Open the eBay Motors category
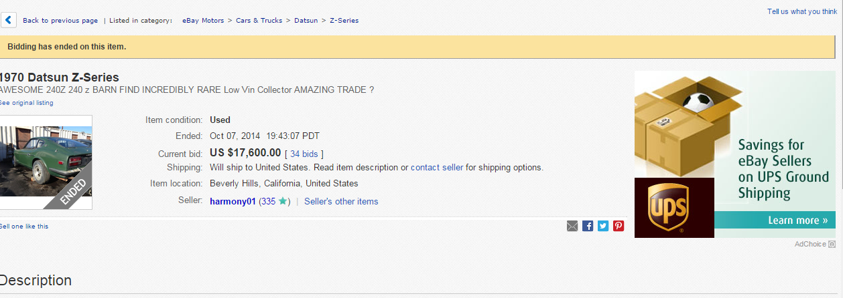843x298 pixels. point(204,21)
